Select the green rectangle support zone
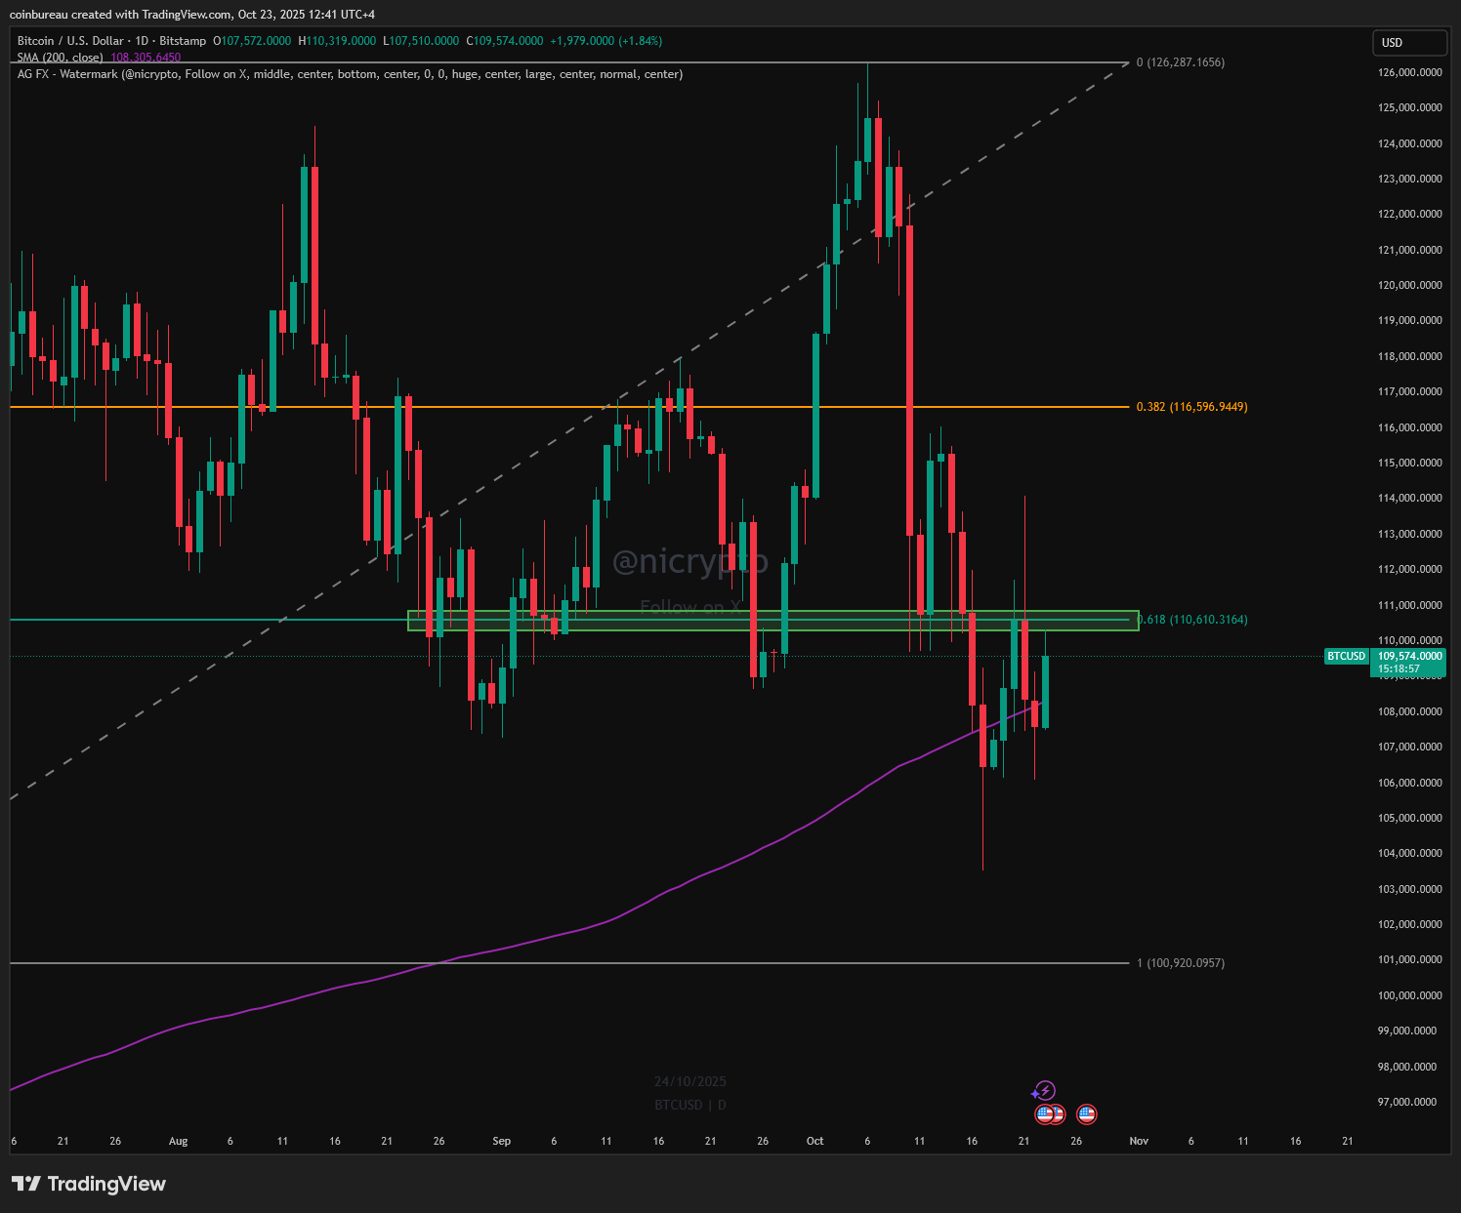This screenshot has width=1461, height=1213. click(772, 621)
